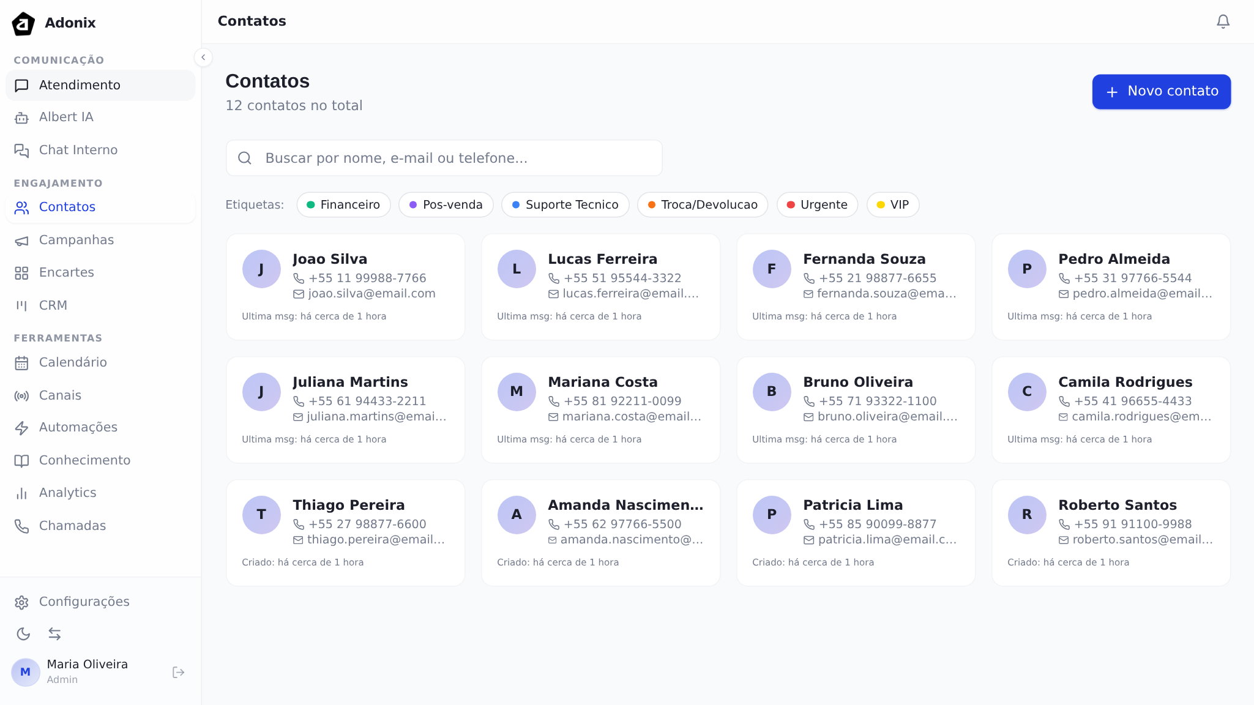Select the VIP tag filter
This screenshot has width=1254, height=705.
892,204
